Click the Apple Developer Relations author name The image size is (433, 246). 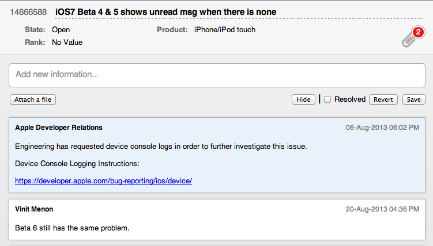pos(59,128)
